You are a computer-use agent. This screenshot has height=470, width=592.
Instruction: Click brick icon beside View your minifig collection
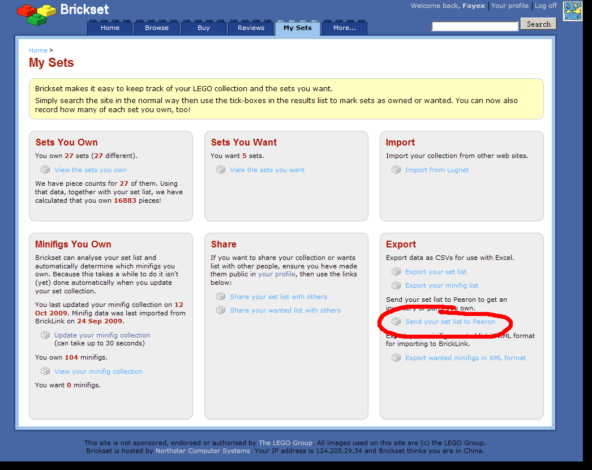click(x=45, y=371)
